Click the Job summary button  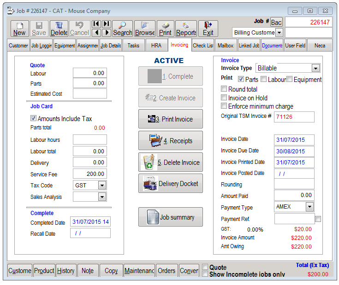[171, 217]
